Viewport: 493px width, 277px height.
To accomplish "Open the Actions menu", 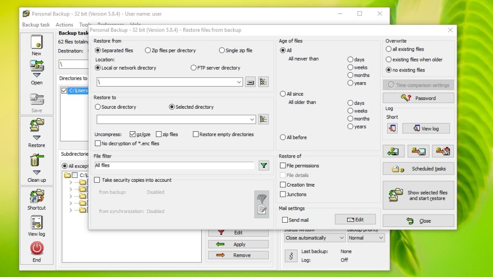I will tap(64, 25).
